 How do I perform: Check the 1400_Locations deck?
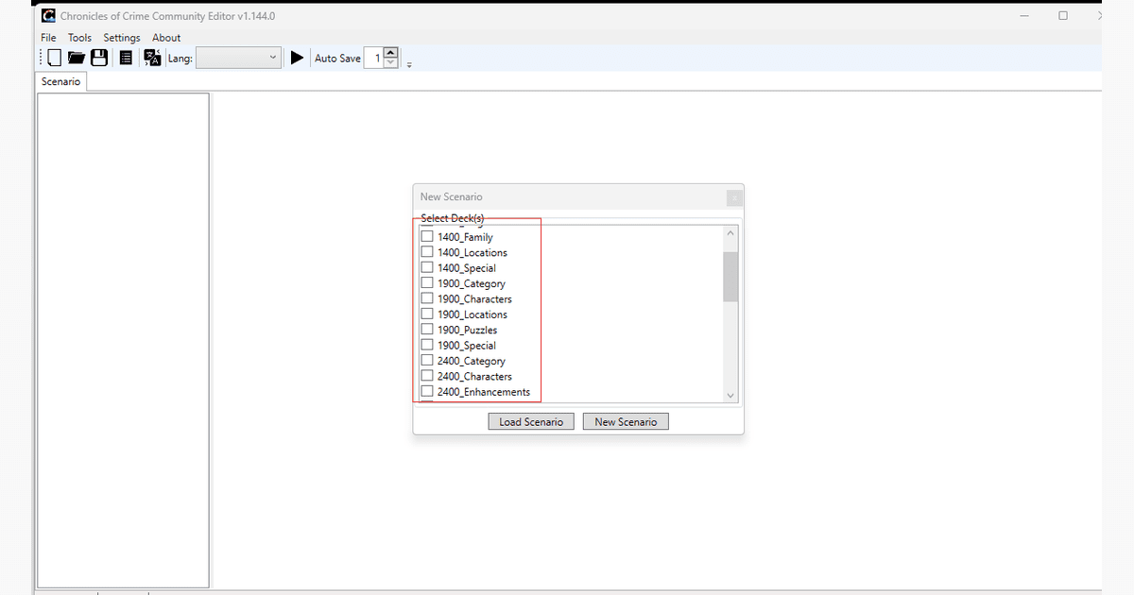[427, 252]
